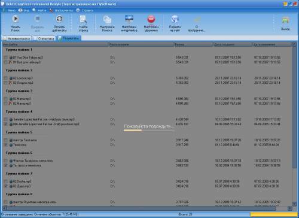The height and width of the screenshot is (218, 299).
Task: Sort by the Creation date column header
Action: pos(233,44)
